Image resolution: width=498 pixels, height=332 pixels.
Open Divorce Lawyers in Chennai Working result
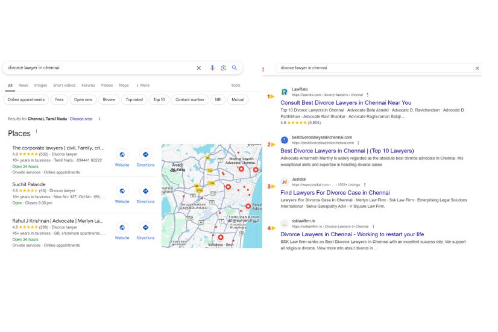(x=352, y=234)
